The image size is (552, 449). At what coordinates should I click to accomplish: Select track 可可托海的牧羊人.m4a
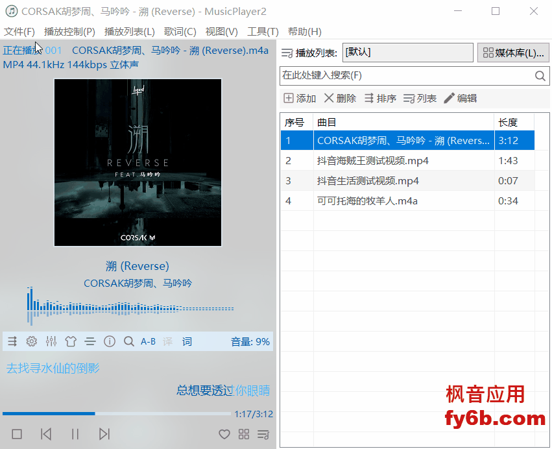pyautogui.click(x=407, y=200)
